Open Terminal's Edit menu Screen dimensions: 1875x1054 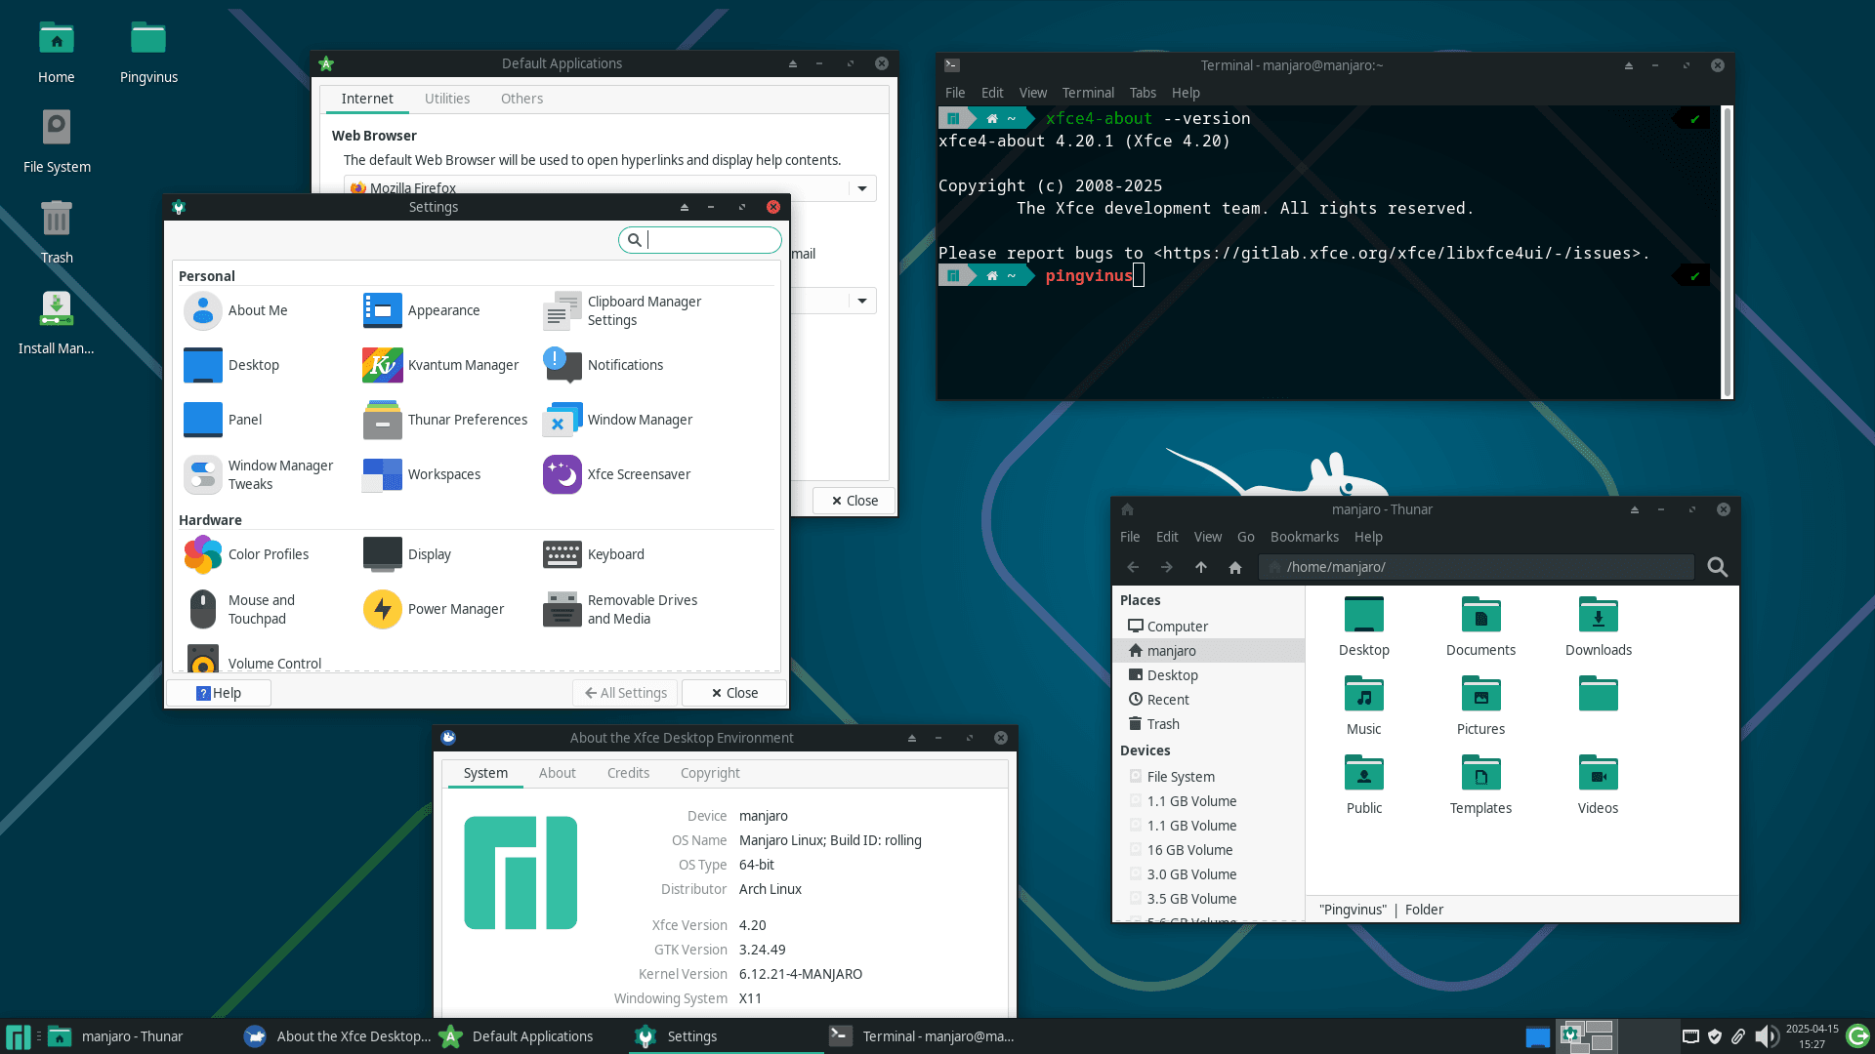pos(992,93)
